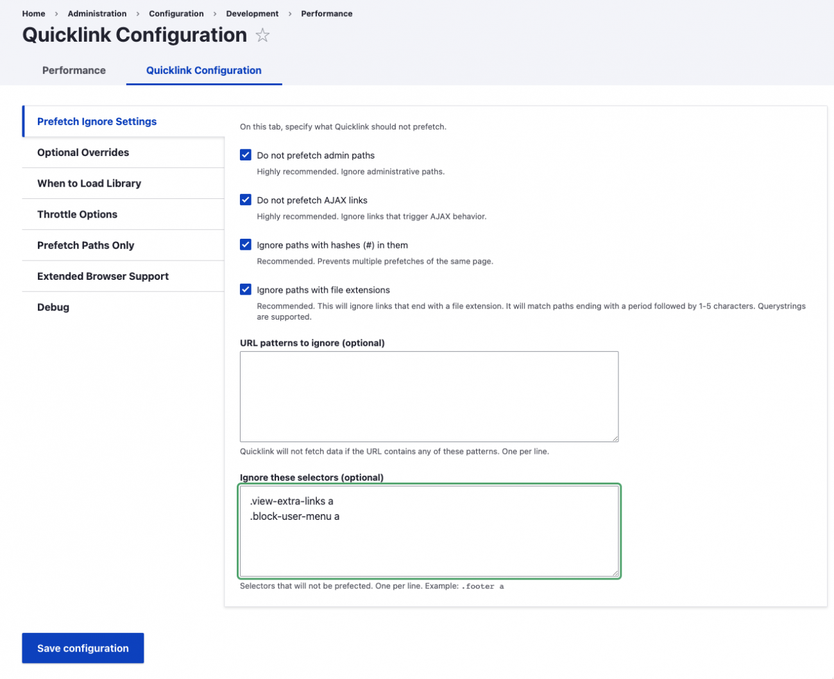Screen dimensions: 834x679
Task: Open Prefetch Ignore Settings vertical tab
Action: pos(124,121)
